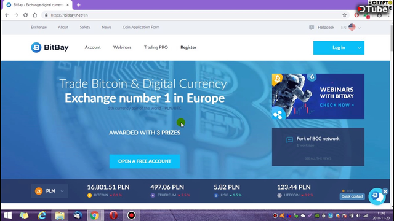394x221 pixels.
Task: Click the 497.06 PLN Ethereum price
Action: coord(167,187)
